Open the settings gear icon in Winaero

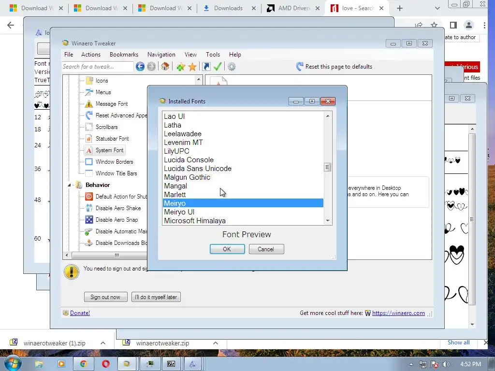point(232,67)
